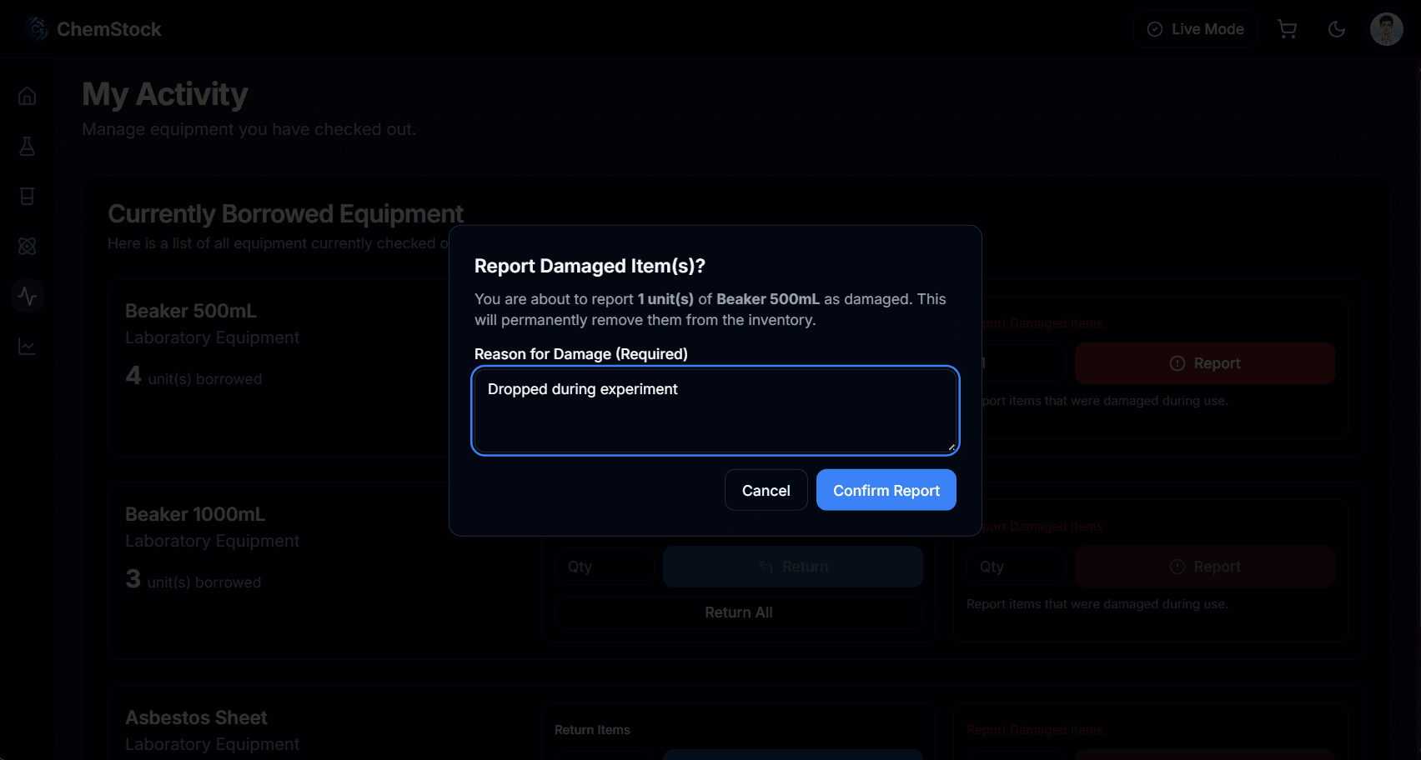Focus the Reason for Damage text area
The height and width of the screenshot is (760, 1421).
pos(716,411)
